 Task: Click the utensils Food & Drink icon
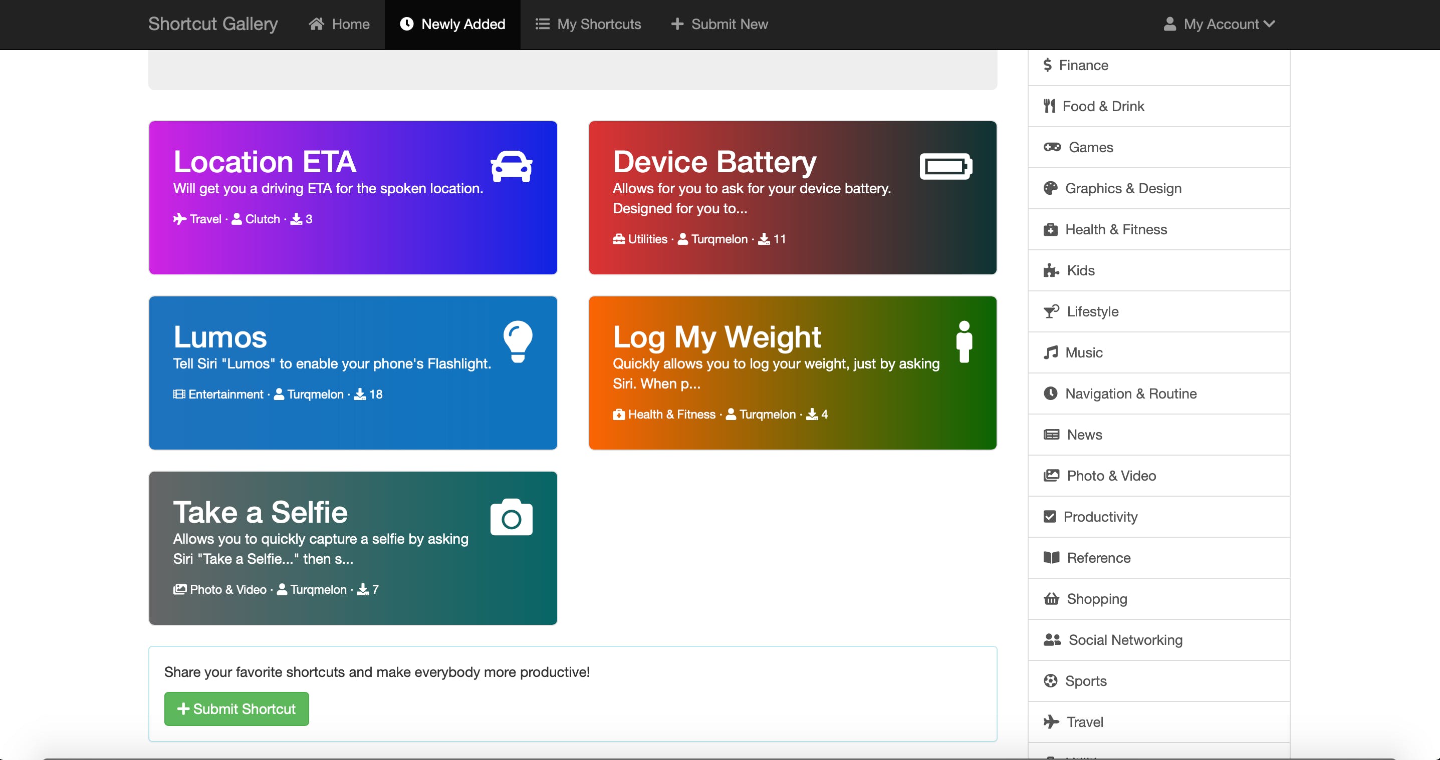pos(1049,106)
